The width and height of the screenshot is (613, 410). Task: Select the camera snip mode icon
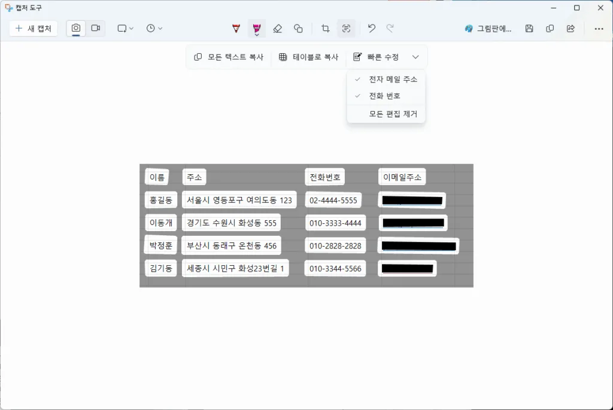76,28
